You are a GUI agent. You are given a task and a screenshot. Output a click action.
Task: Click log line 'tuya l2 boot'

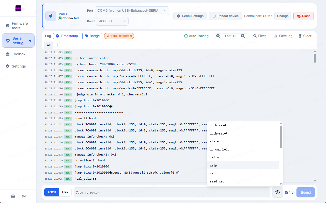click(x=86, y=119)
